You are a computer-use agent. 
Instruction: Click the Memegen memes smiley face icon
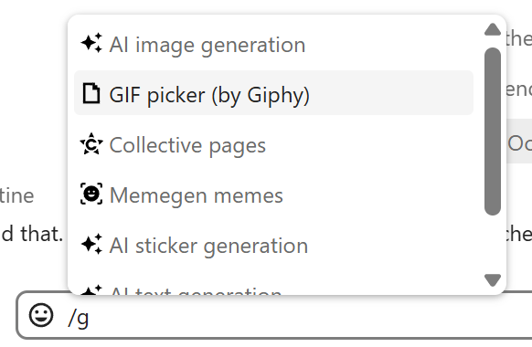pyautogui.click(x=91, y=194)
